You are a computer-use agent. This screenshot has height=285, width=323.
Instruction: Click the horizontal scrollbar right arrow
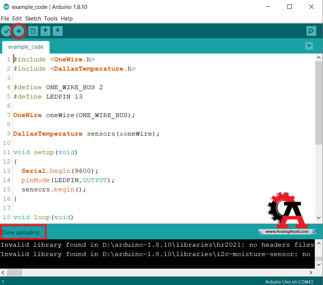311,273
